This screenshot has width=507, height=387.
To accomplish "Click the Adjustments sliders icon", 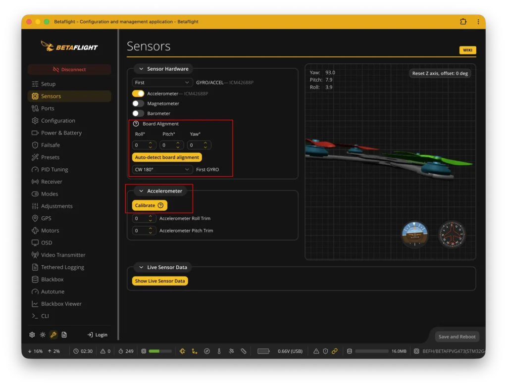I will point(35,206).
